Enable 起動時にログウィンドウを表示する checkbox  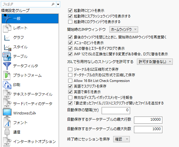point(70,22)
